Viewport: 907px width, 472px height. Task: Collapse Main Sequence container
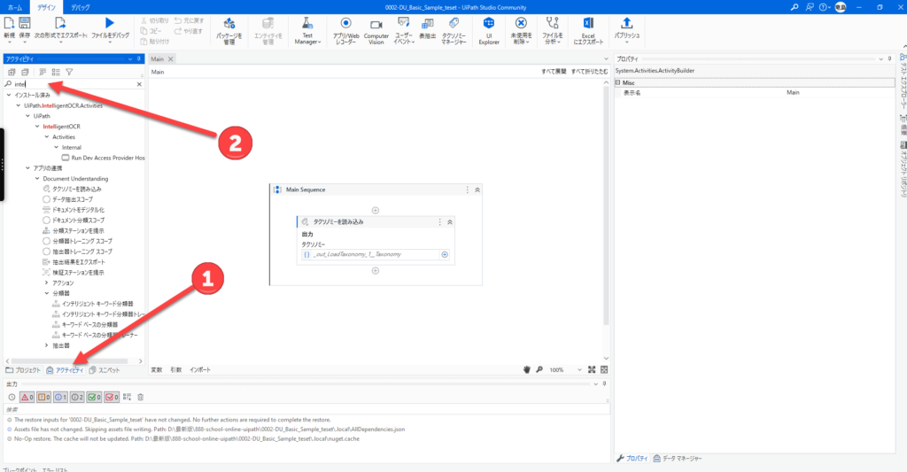click(x=477, y=190)
